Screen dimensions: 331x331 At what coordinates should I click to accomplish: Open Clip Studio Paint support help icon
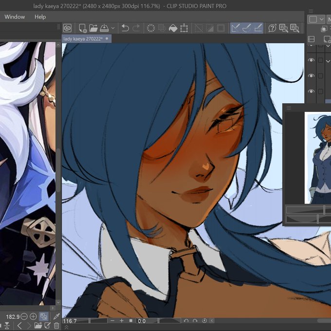coord(272,28)
